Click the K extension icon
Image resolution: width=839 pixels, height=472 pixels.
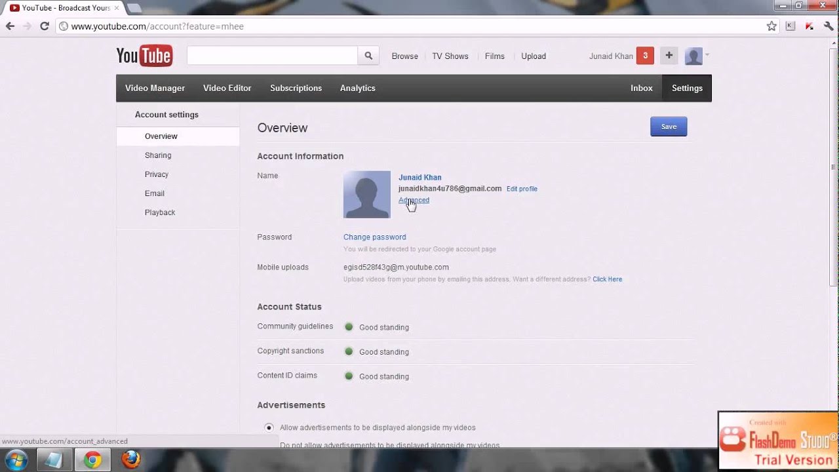(x=790, y=26)
